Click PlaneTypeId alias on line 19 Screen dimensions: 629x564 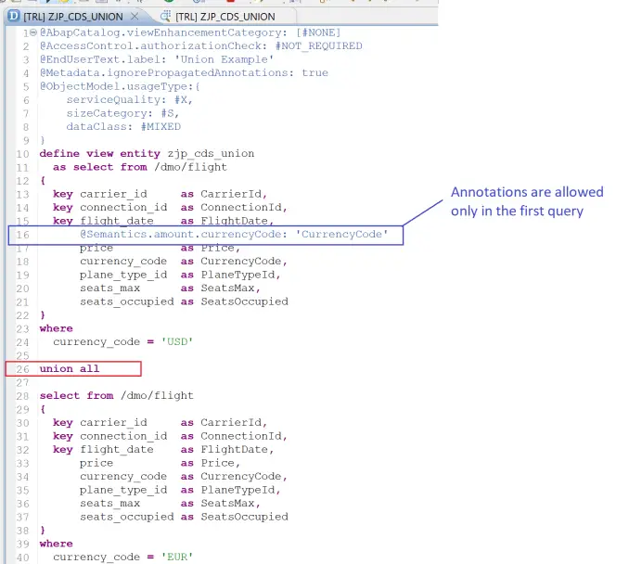[240, 275]
